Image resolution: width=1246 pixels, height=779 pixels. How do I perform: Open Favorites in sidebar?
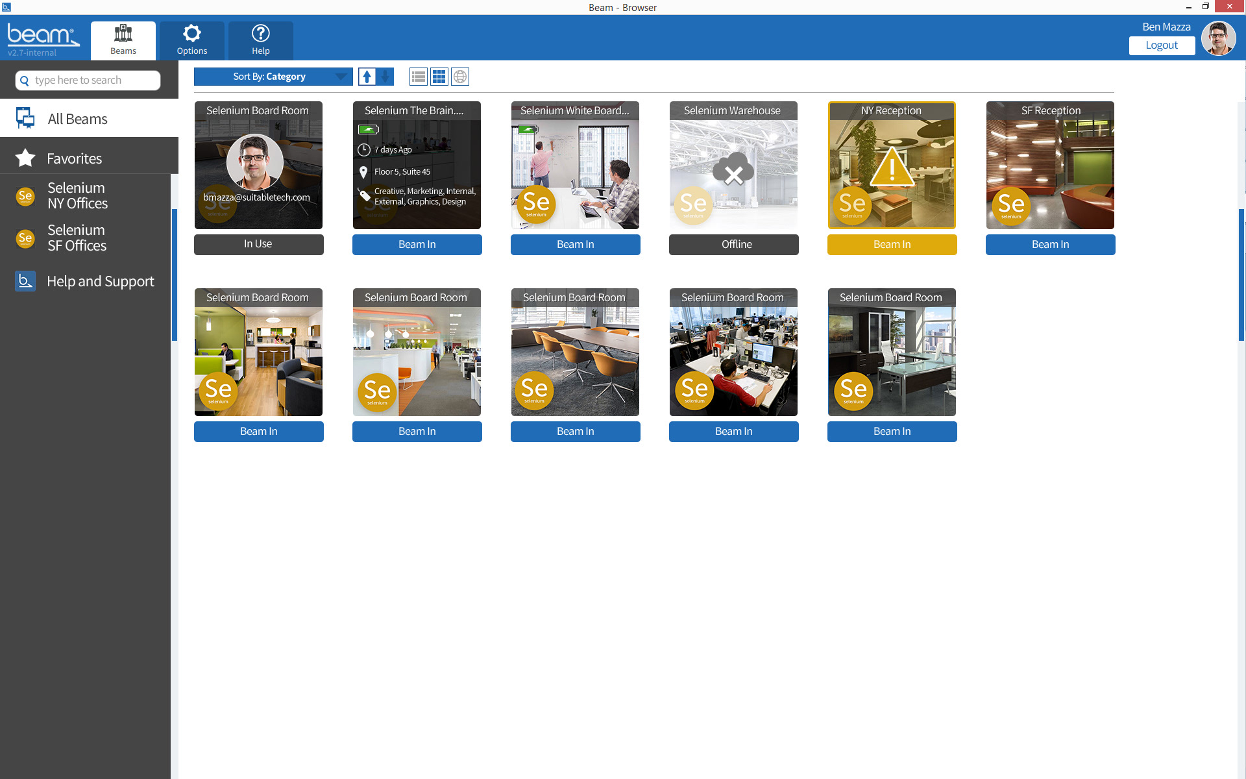point(89,158)
